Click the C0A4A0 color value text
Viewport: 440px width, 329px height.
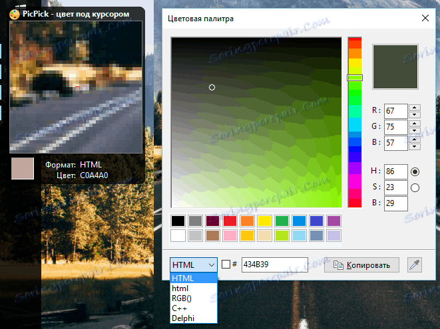(x=94, y=175)
